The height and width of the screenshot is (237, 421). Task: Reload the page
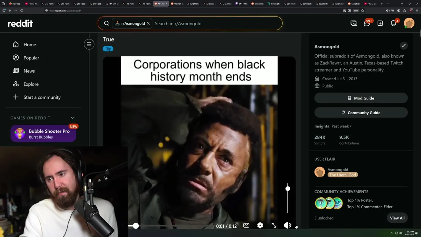(x=22, y=11)
